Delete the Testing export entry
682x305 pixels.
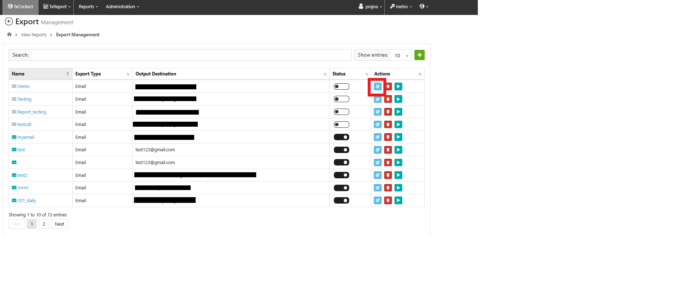(x=388, y=99)
